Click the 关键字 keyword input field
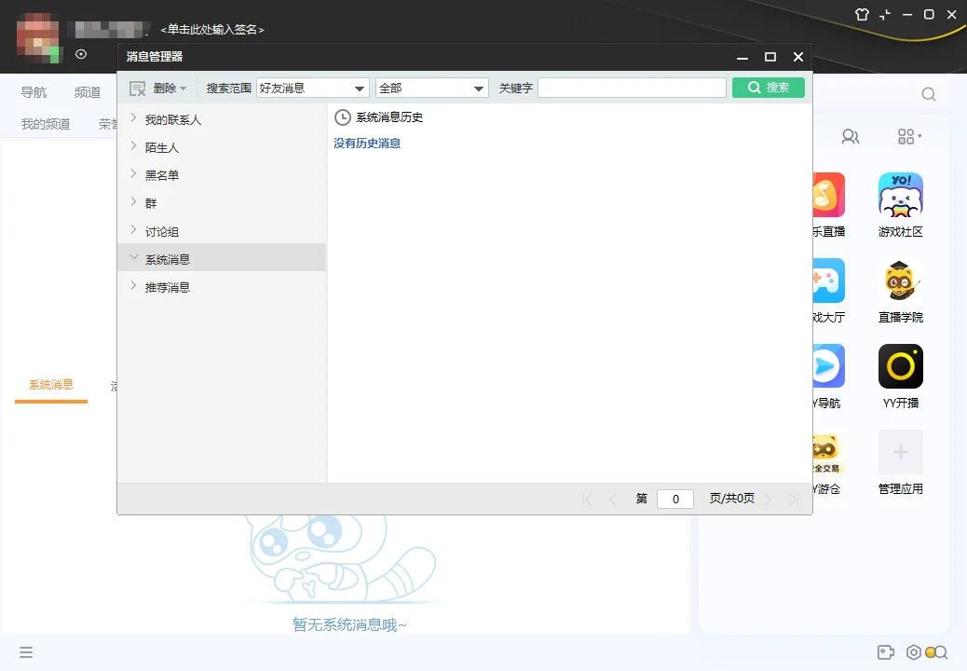This screenshot has width=967, height=671. [632, 88]
